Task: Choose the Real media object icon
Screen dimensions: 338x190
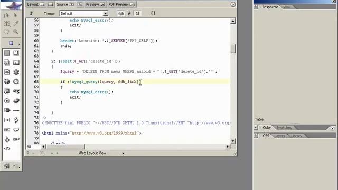Action: pyautogui.click(x=7, y=91)
